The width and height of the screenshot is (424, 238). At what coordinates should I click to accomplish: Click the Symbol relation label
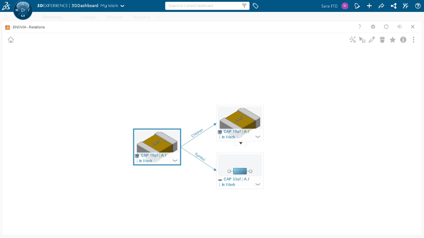point(200,156)
